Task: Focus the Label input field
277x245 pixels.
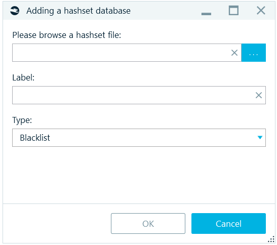Action: point(139,95)
